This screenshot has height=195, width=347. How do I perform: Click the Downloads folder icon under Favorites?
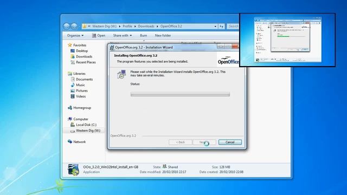(72, 56)
